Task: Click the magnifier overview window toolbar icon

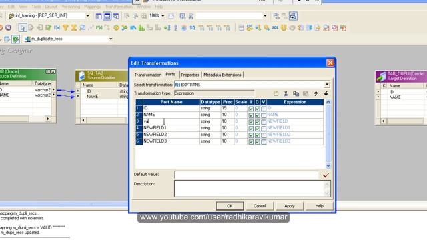Action: point(115,16)
